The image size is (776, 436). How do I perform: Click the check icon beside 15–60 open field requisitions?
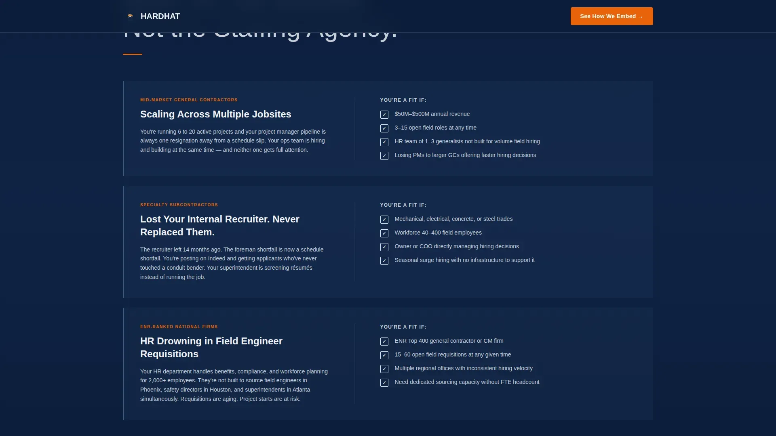point(384,355)
